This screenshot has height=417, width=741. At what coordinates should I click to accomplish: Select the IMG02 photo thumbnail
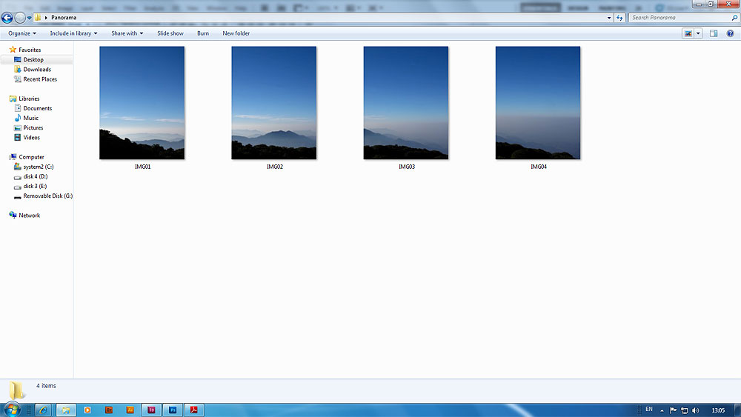click(274, 103)
